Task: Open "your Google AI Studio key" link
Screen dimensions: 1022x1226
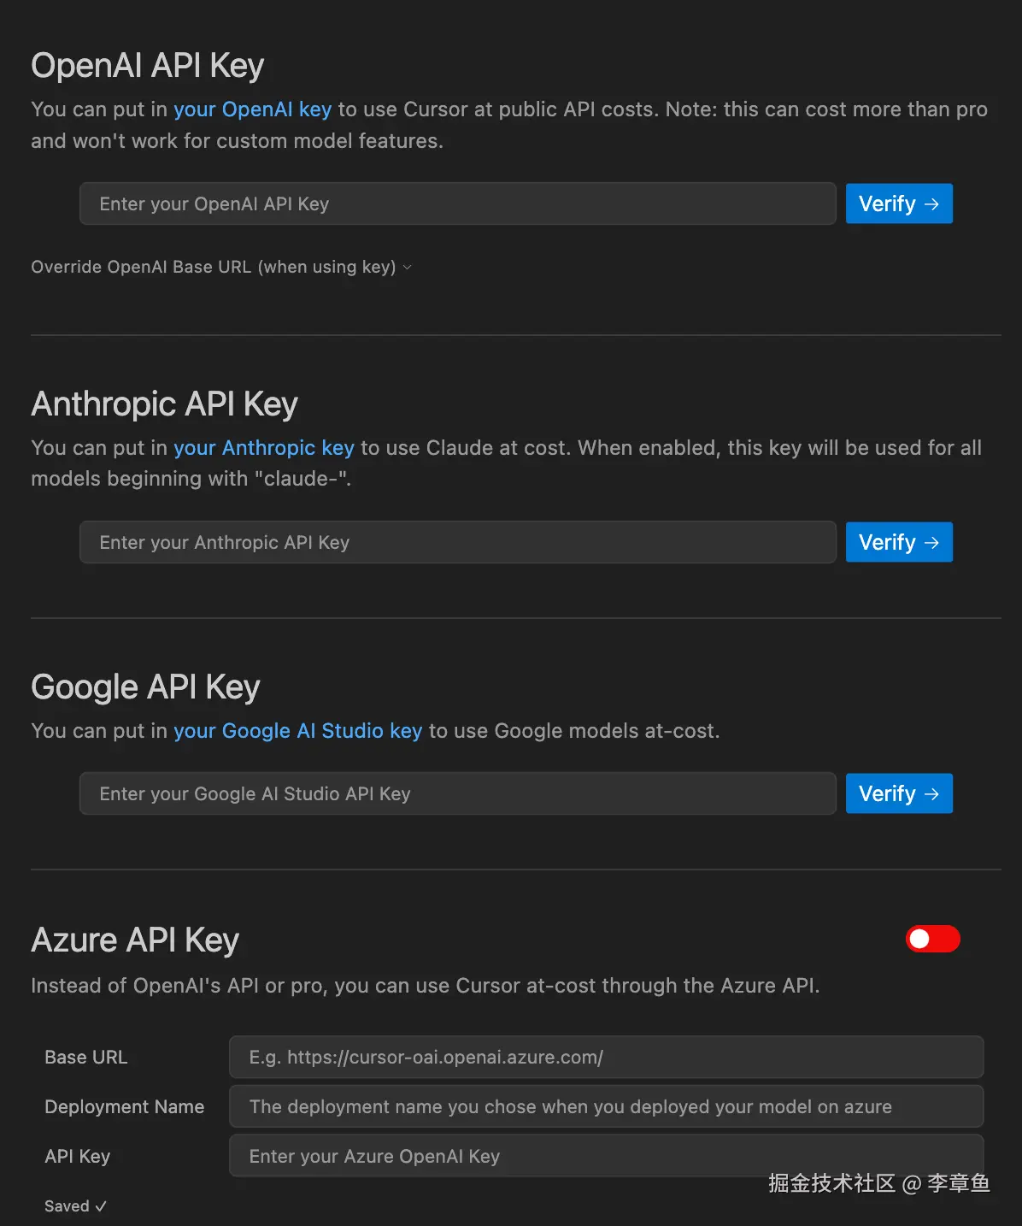Action: click(x=297, y=731)
